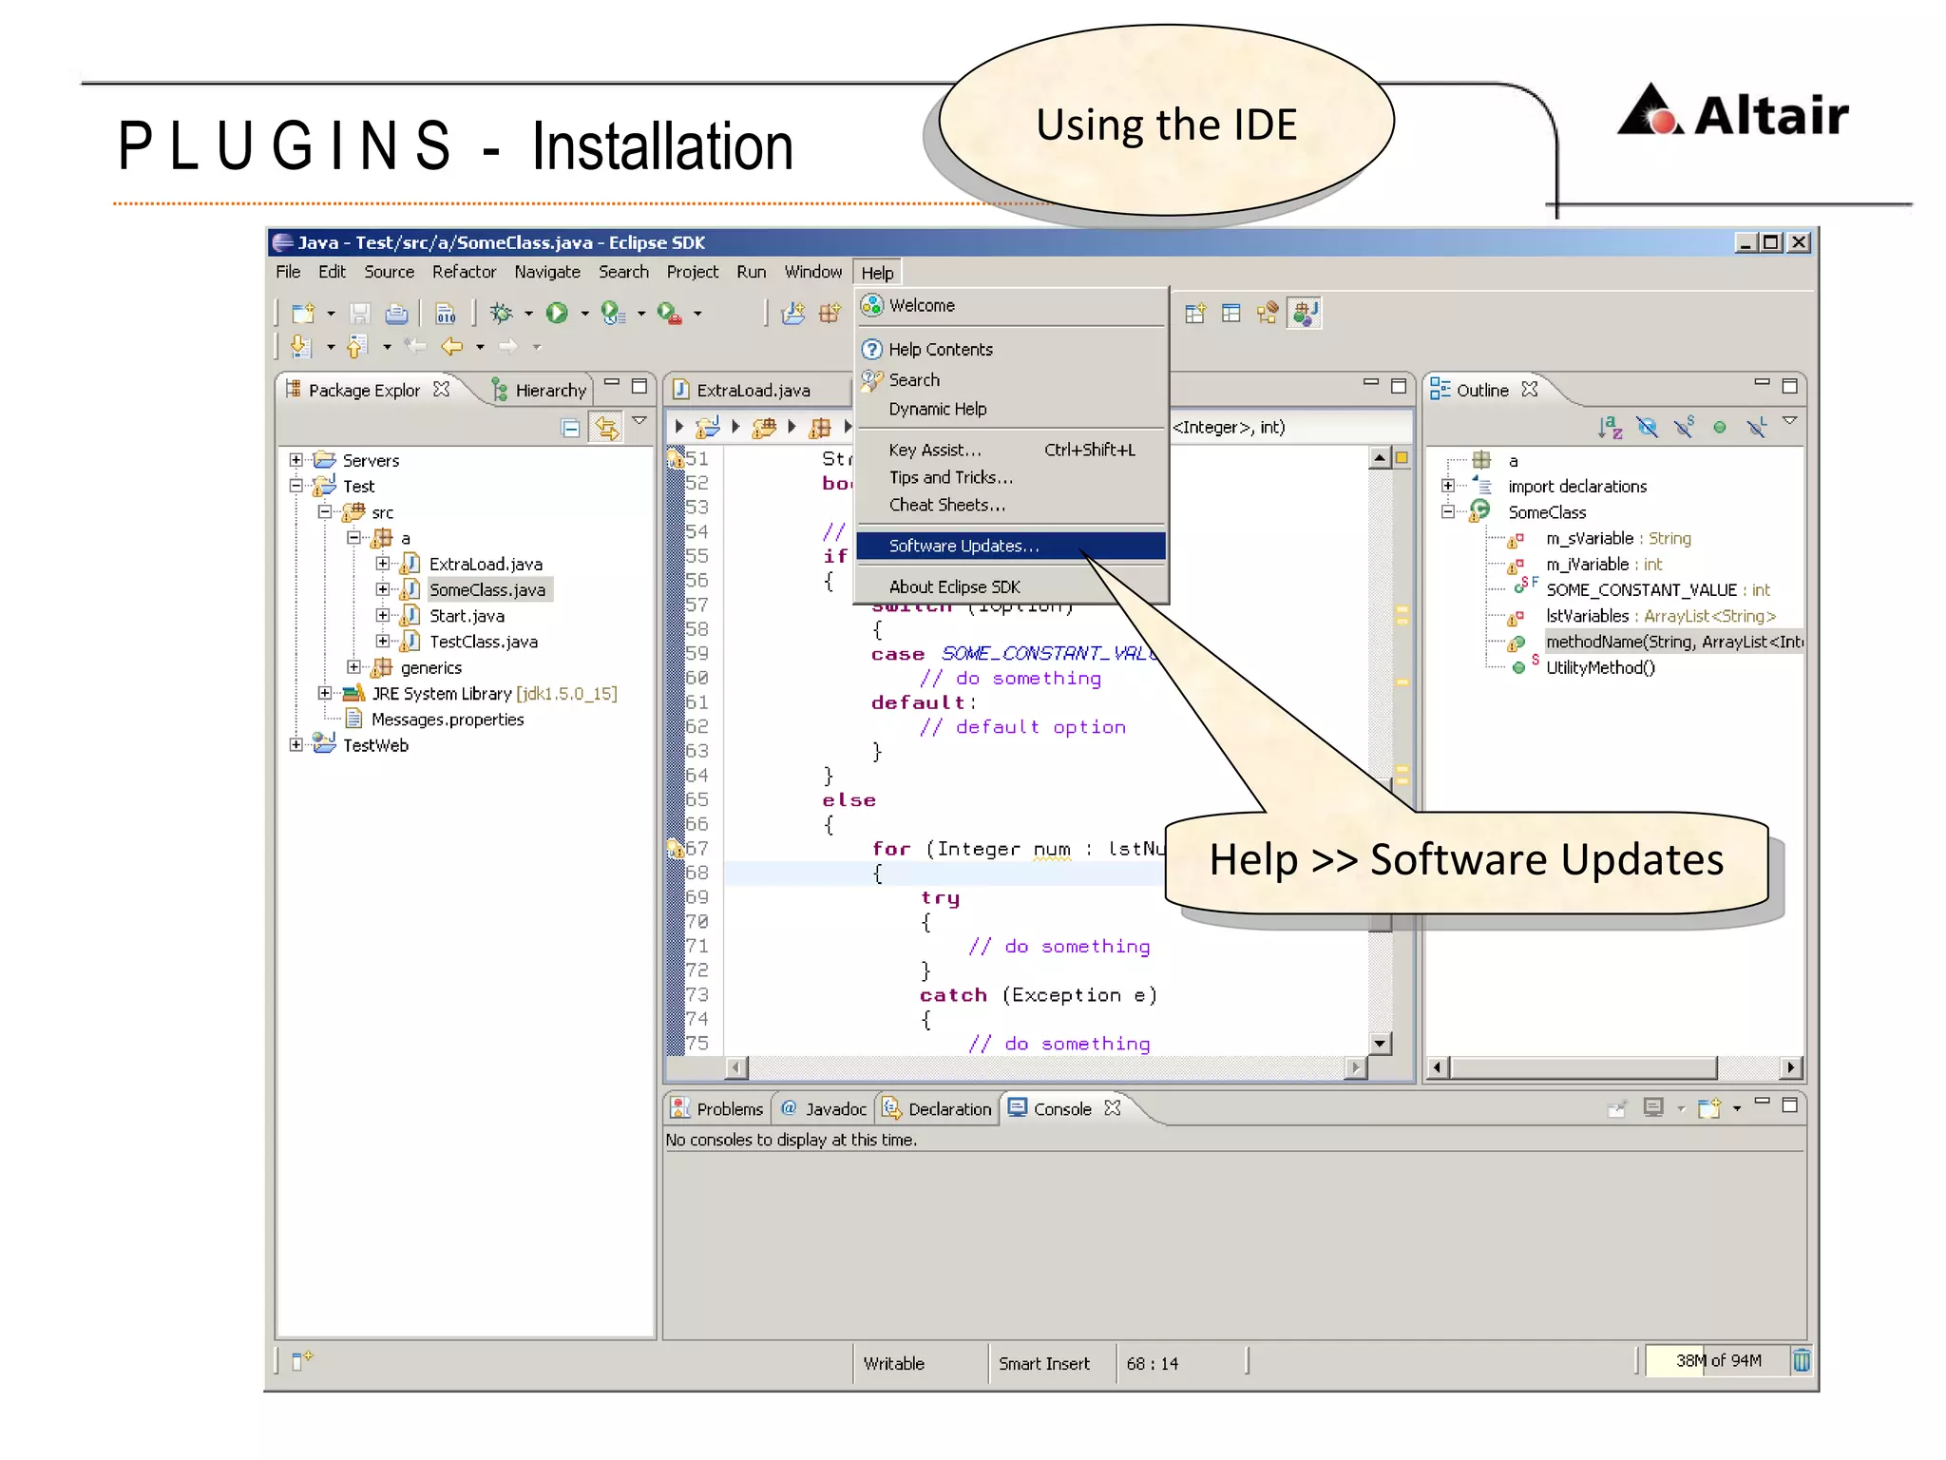This screenshot has width=1946, height=1460.
Task: Open the Window menu
Action: (812, 272)
